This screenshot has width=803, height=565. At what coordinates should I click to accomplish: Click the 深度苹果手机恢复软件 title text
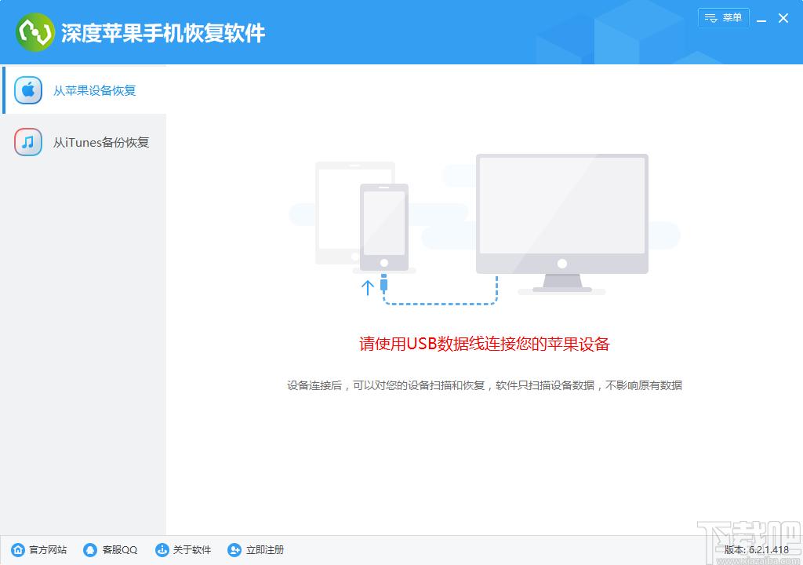(163, 33)
